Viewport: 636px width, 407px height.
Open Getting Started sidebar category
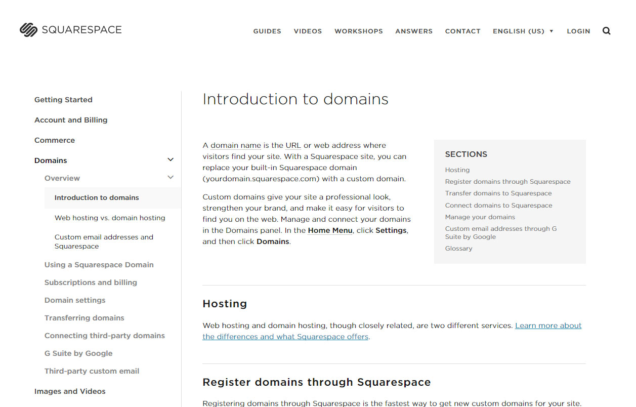pyautogui.click(x=63, y=100)
